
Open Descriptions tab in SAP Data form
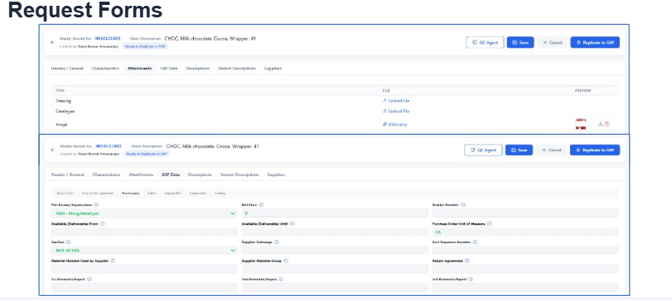pos(201,174)
